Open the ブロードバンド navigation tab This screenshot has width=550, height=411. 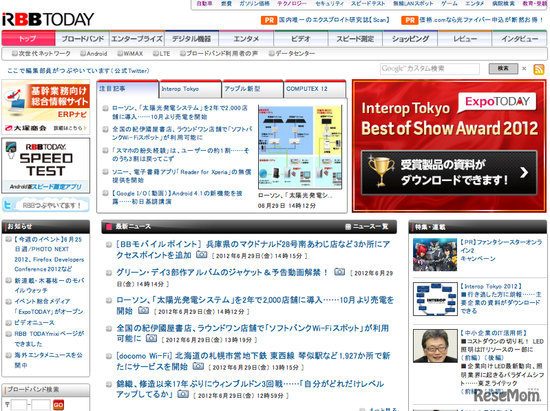point(83,39)
